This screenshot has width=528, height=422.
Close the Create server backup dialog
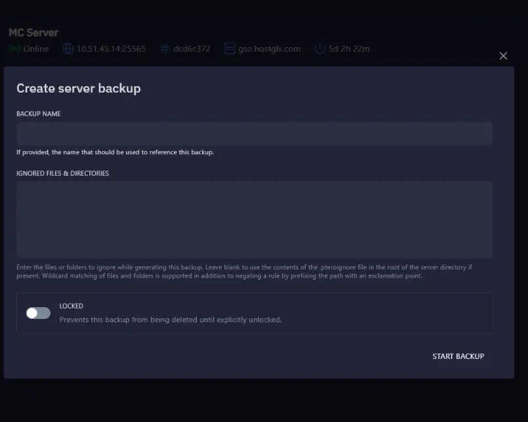coord(503,56)
